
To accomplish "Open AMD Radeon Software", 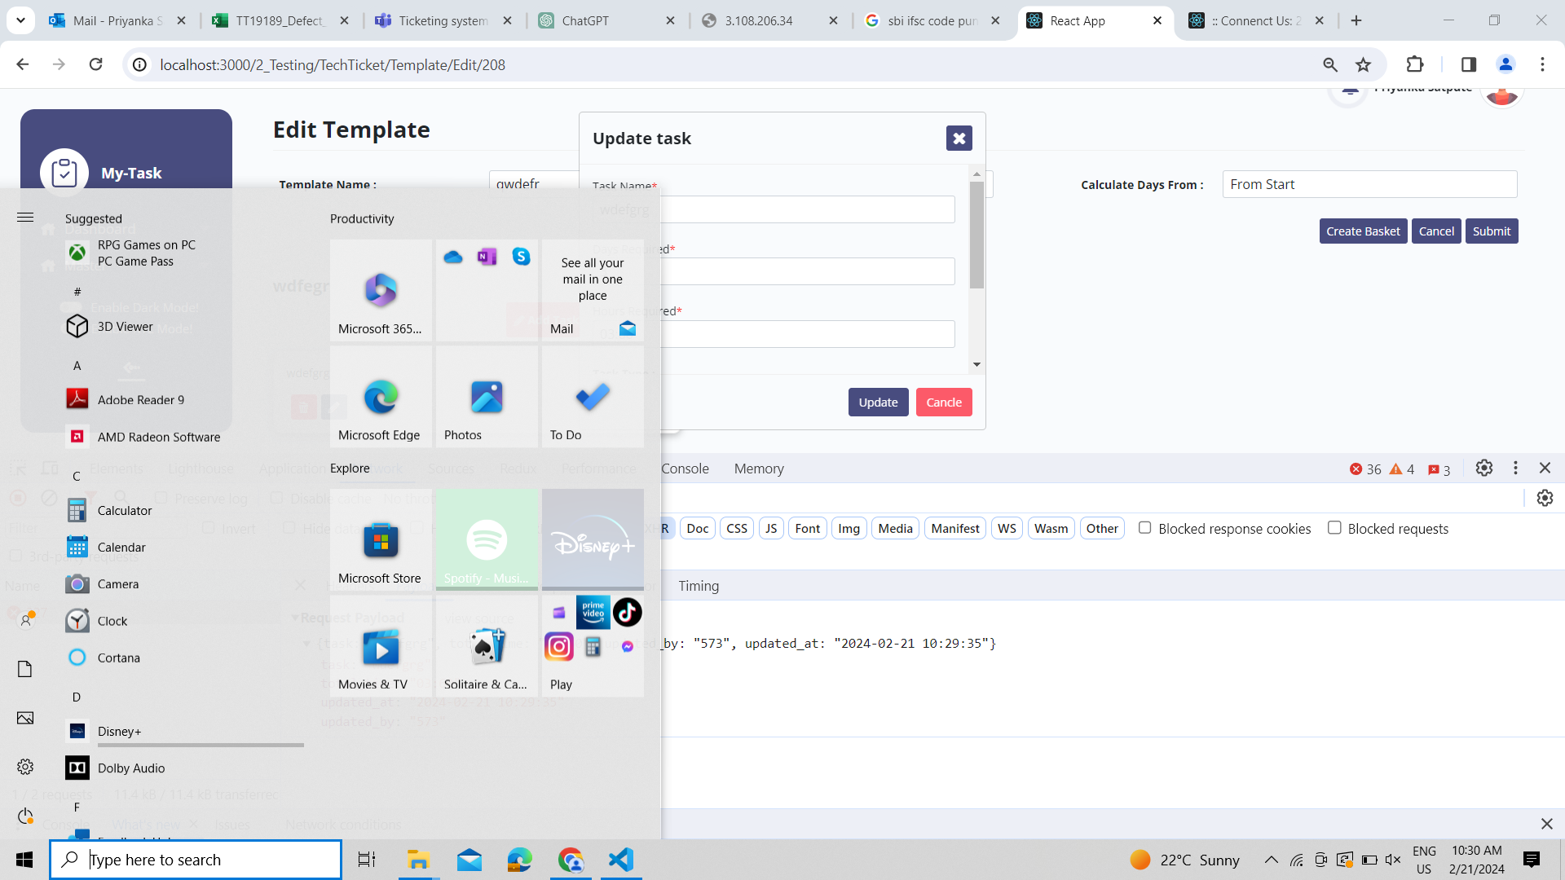I will pos(184,437).
